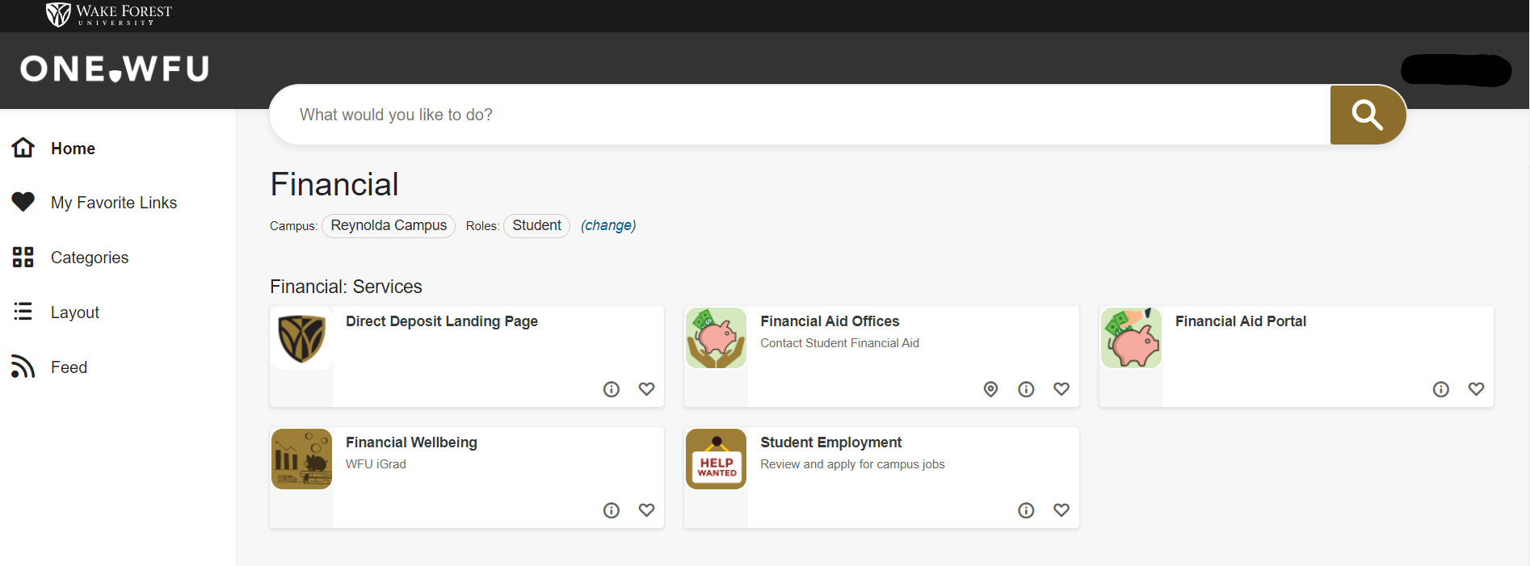Favorite the Direct Deposit Landing Page
This screenshot has height=566, width=1530.
(x=646, y=389)
